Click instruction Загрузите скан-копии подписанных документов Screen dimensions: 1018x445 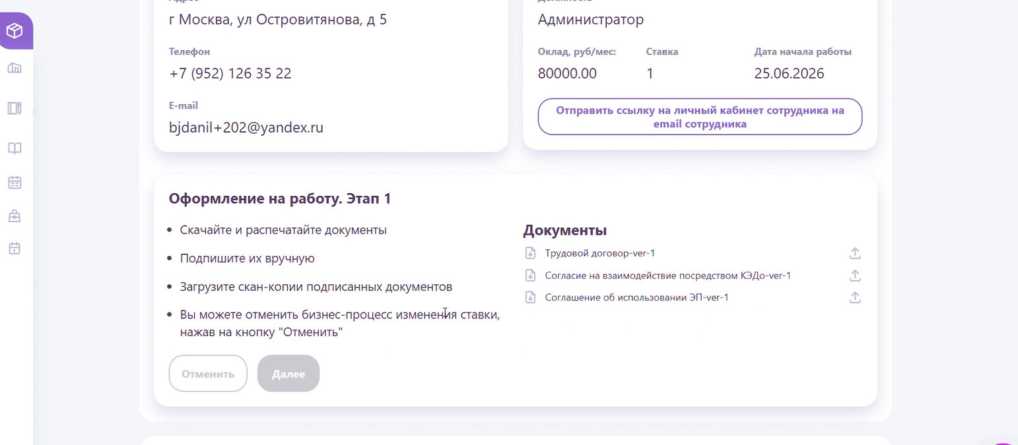pos(316,287)
